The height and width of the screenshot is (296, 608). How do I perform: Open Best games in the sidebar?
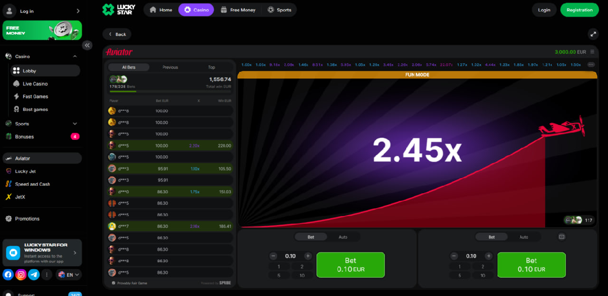(45, 109)
